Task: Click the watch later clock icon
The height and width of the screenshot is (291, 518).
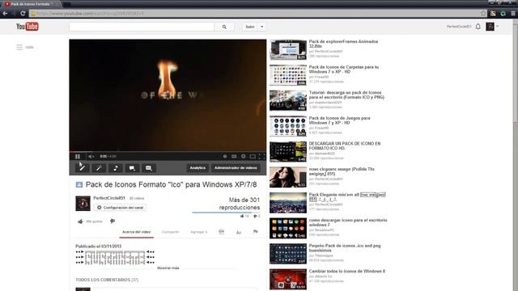Action: click(225, 156)
